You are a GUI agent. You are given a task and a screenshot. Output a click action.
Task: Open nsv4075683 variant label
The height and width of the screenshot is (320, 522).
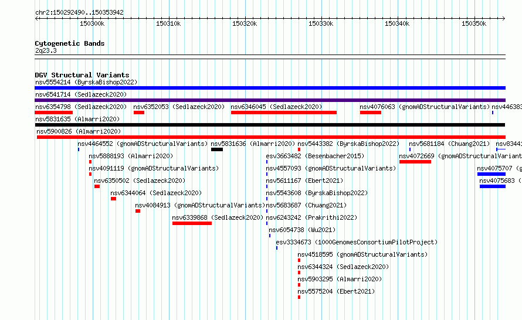point(501,181)
